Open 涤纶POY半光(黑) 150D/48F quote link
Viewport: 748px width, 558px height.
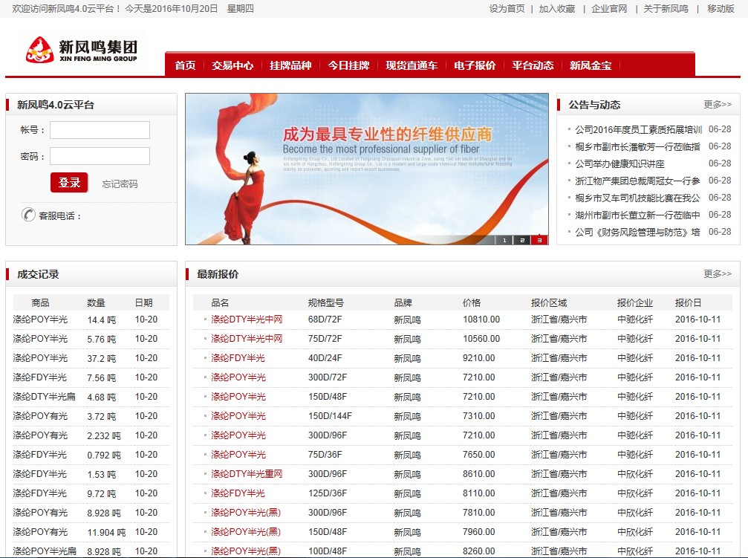[x=246, y=532]
